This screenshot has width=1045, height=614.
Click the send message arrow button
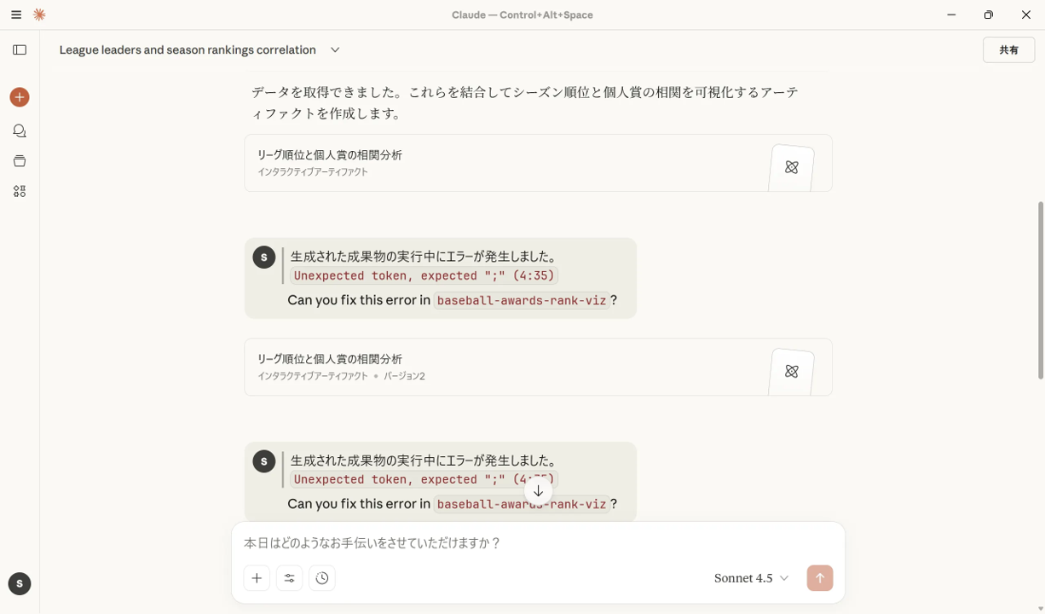pos(819,577)
